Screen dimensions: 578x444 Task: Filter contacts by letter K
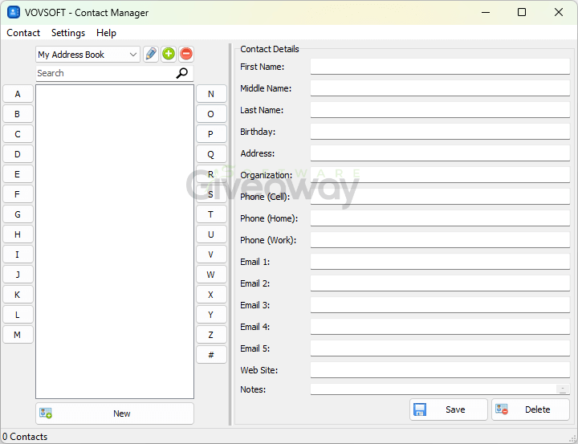click(18, 295)
